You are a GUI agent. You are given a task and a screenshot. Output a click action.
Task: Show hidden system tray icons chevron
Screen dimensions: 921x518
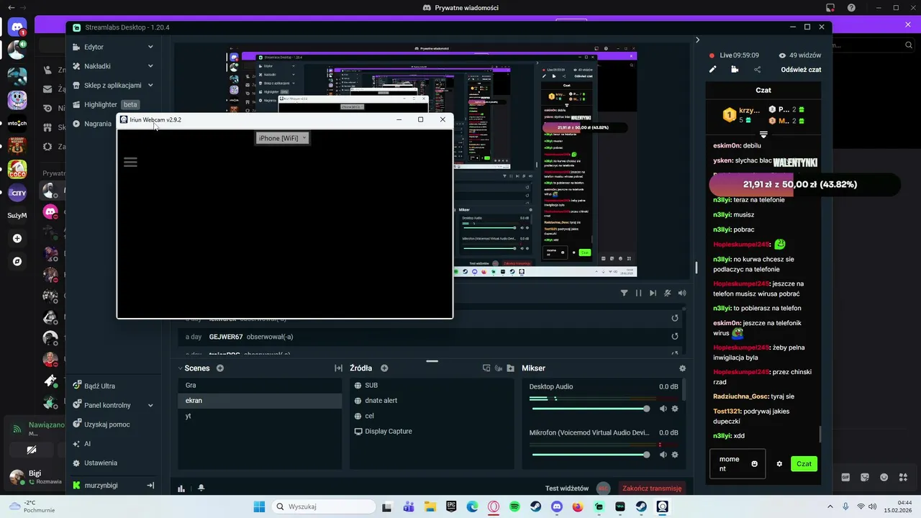830,506
